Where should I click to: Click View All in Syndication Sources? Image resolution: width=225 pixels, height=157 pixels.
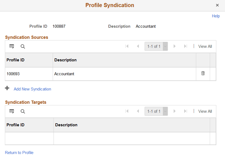pos(205,46)
